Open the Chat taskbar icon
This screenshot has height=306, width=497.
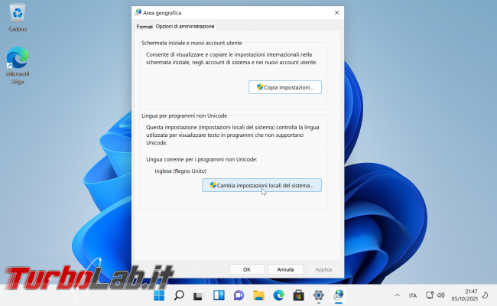point(239,295)
